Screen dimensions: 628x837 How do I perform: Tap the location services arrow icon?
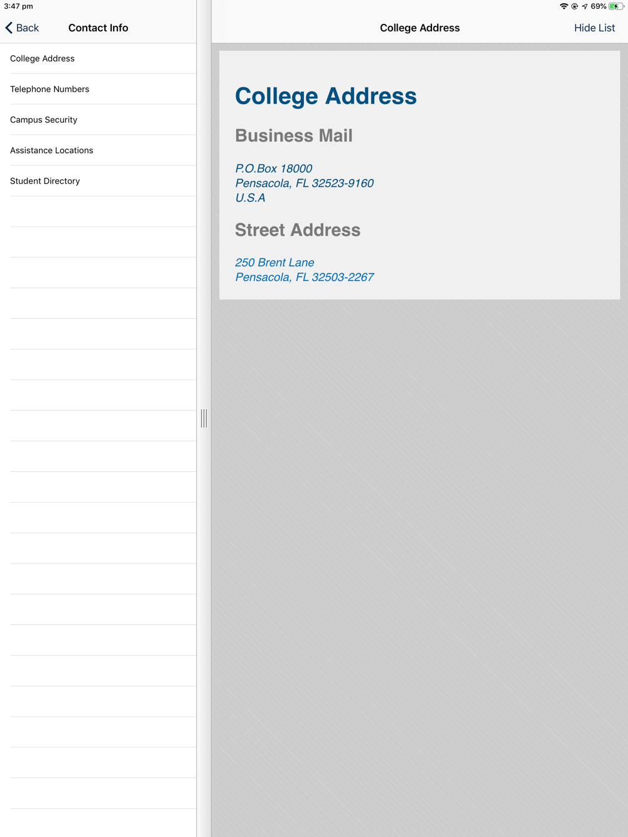[x=585, y=6]
